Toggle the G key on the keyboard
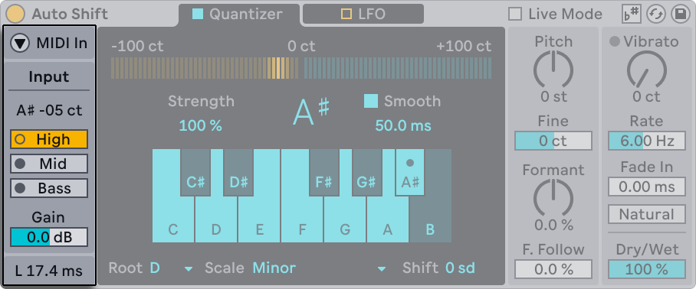This screenshot has height=289, width=696. click(x=345, y=219)
